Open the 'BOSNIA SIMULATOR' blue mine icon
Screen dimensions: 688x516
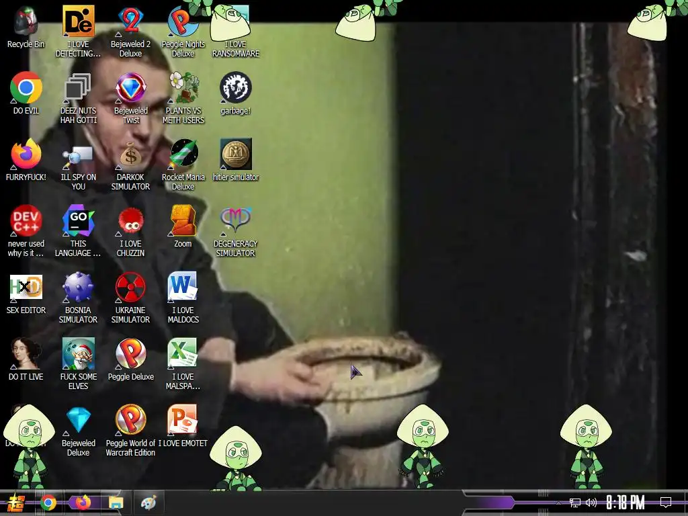click(79, 288)
